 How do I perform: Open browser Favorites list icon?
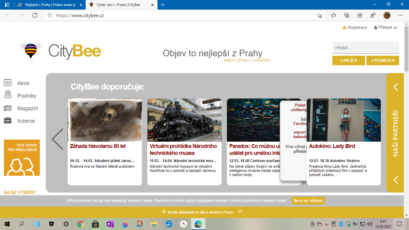point(334,15)
